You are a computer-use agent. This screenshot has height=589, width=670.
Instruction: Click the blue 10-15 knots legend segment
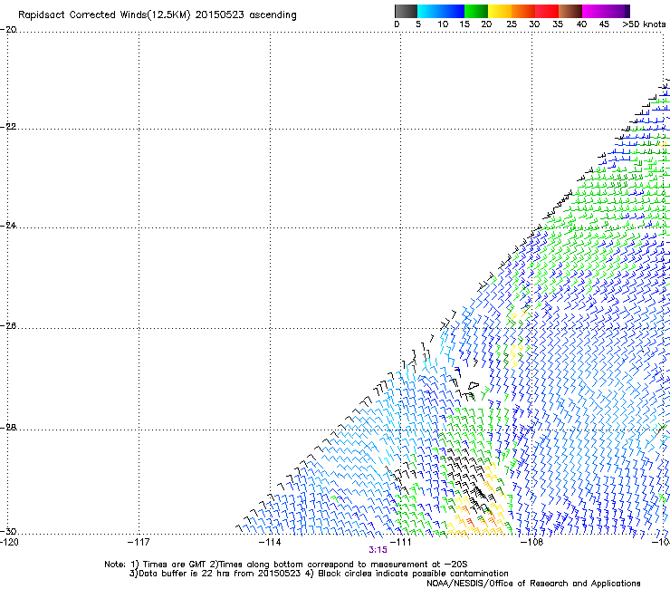tap(453, 11)
